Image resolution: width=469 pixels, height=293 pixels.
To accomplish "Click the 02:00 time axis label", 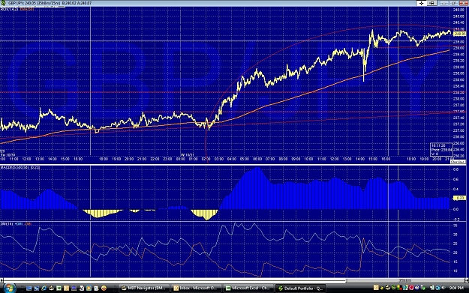I will (x=206, y=159).
